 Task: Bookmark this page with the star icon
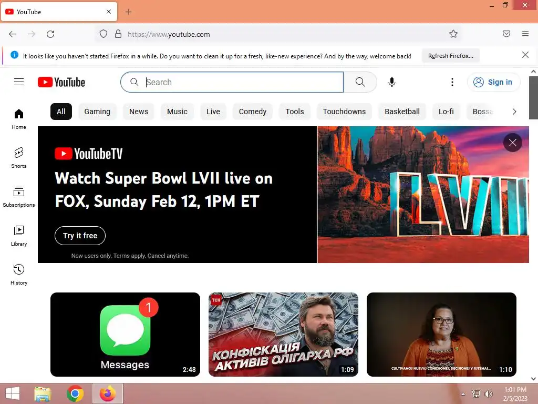pyautogui.click(x=453, y=34)
